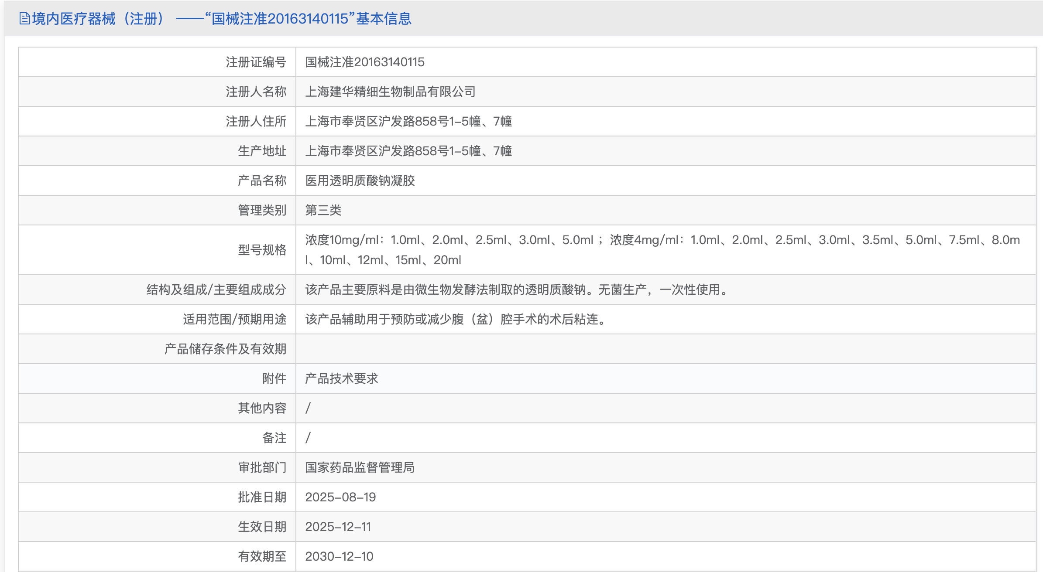Screen dimensions: 1043x572
Task: Click empty 产品储存条件及有效期 value cell
Action: pyautogui.click(x=665, y=349)
